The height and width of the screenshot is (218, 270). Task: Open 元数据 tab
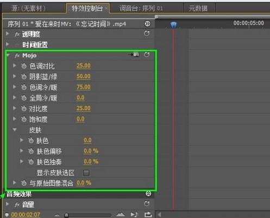tap(198, 8)
